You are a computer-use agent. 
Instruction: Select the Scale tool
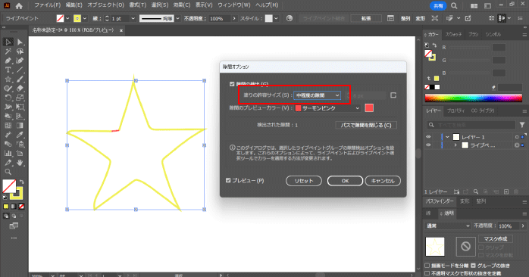coord(20,98)
